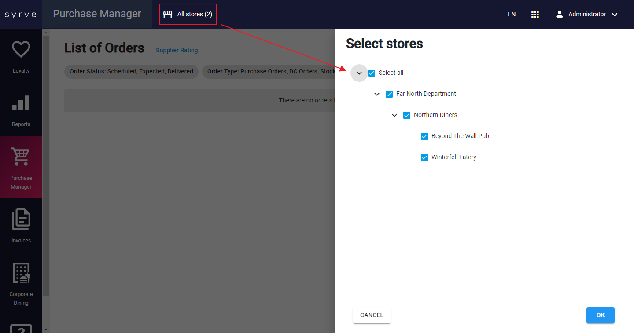The height and width of the screenshot is (333, 634).
Task: Collapse the Select all root chevron
Action: pos(359,73)
